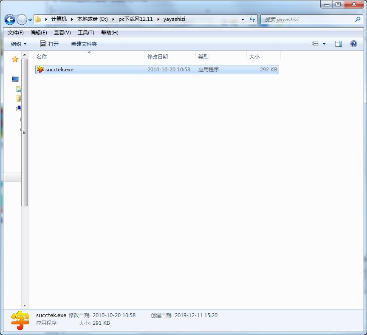Click 创建日期 2019-12-11 15:20 in details pane

[184, 315]
